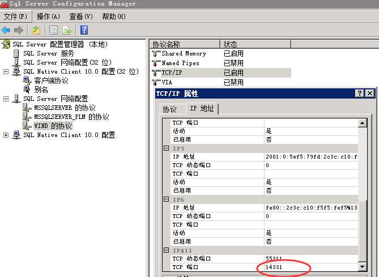
Task: Collapse the IP6 property group
Action: pyautogui.click(x=167, y=199)
